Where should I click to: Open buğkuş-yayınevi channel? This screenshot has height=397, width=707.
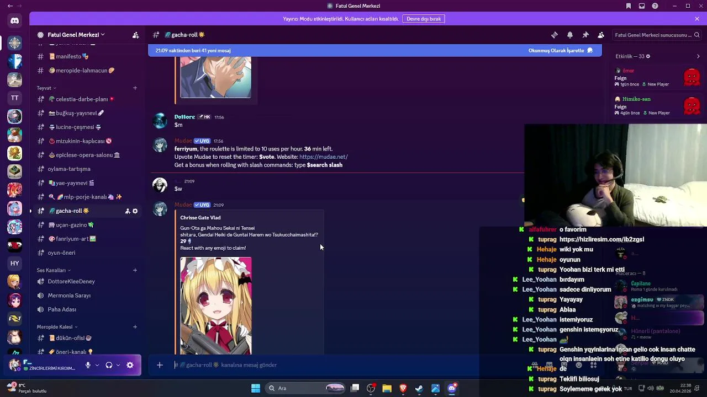pos(87,113)
